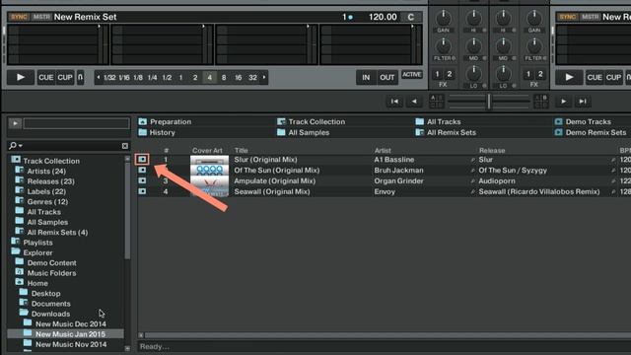This screenshot has width=631, height=355.
Task: Select Artists (24) tree node
Action: 40,171
